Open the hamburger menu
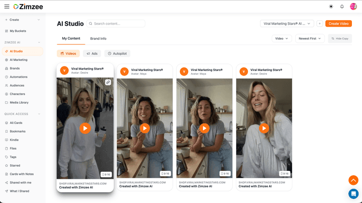Image resolution: width=362 pixels, height=203 pixels. coord(7,7)
